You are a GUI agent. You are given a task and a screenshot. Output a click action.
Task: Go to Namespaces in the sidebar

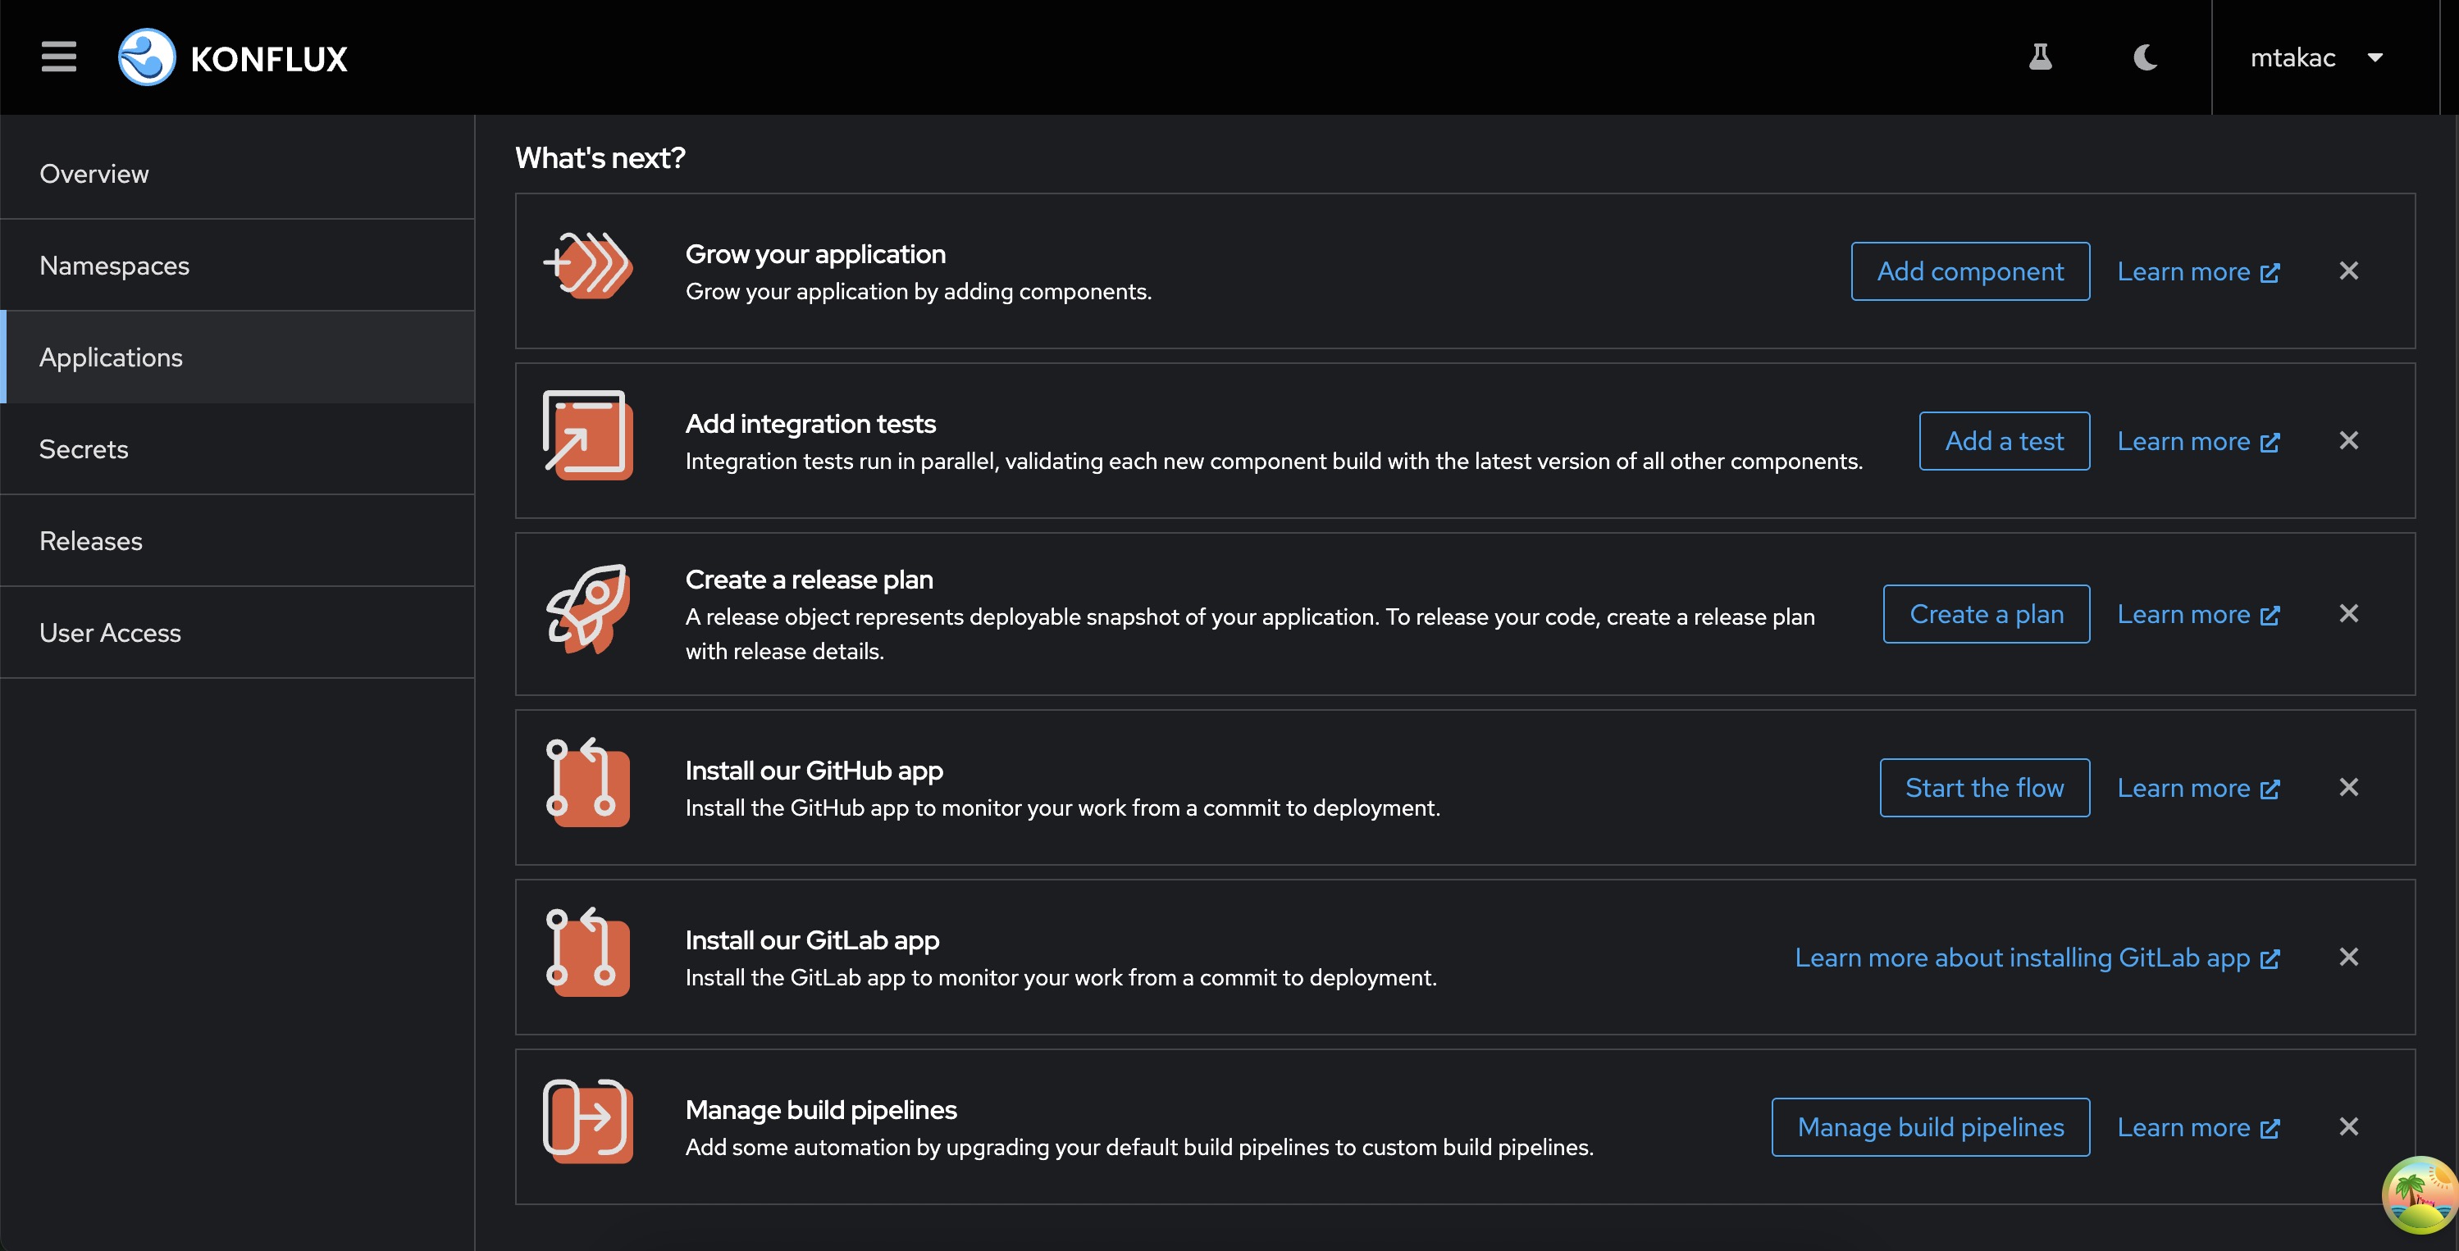point(115,266)
